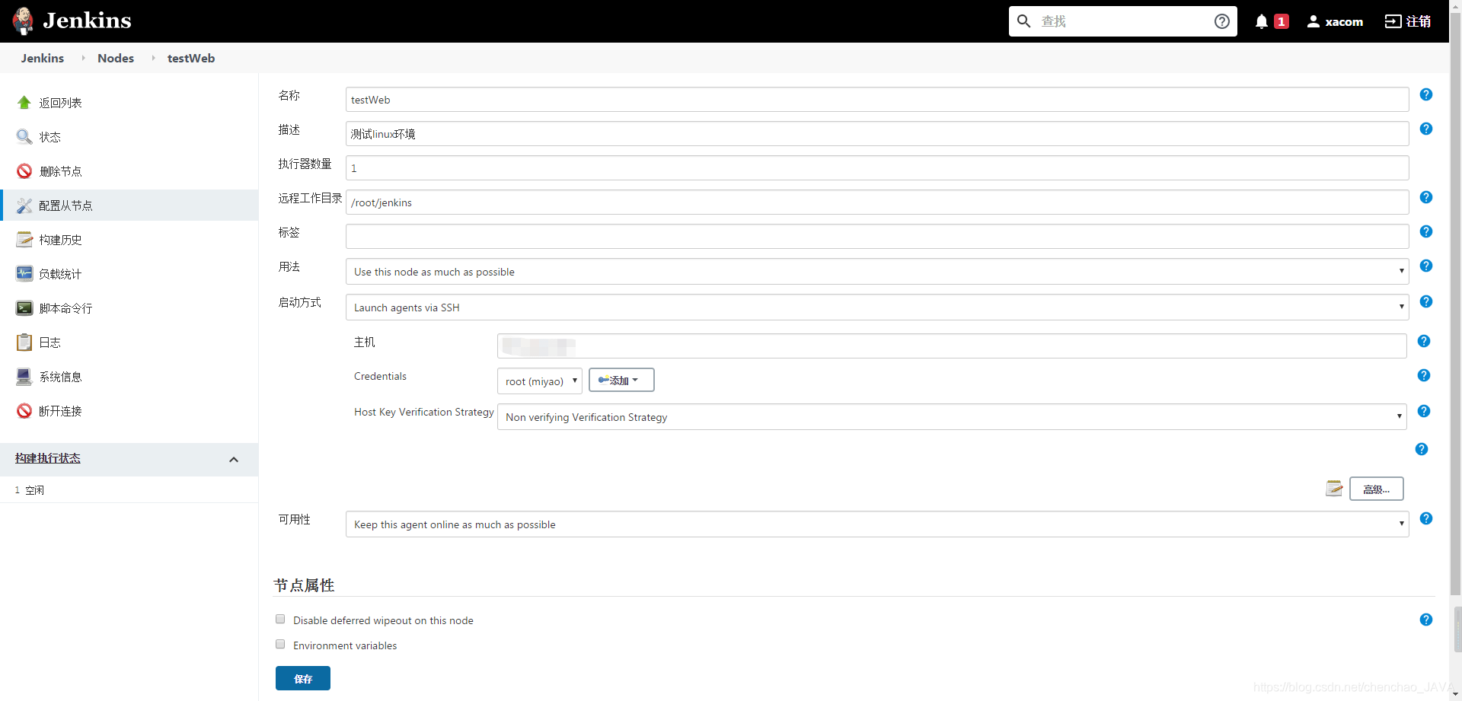Open the root (miyao) credentials dropdown

539,381
